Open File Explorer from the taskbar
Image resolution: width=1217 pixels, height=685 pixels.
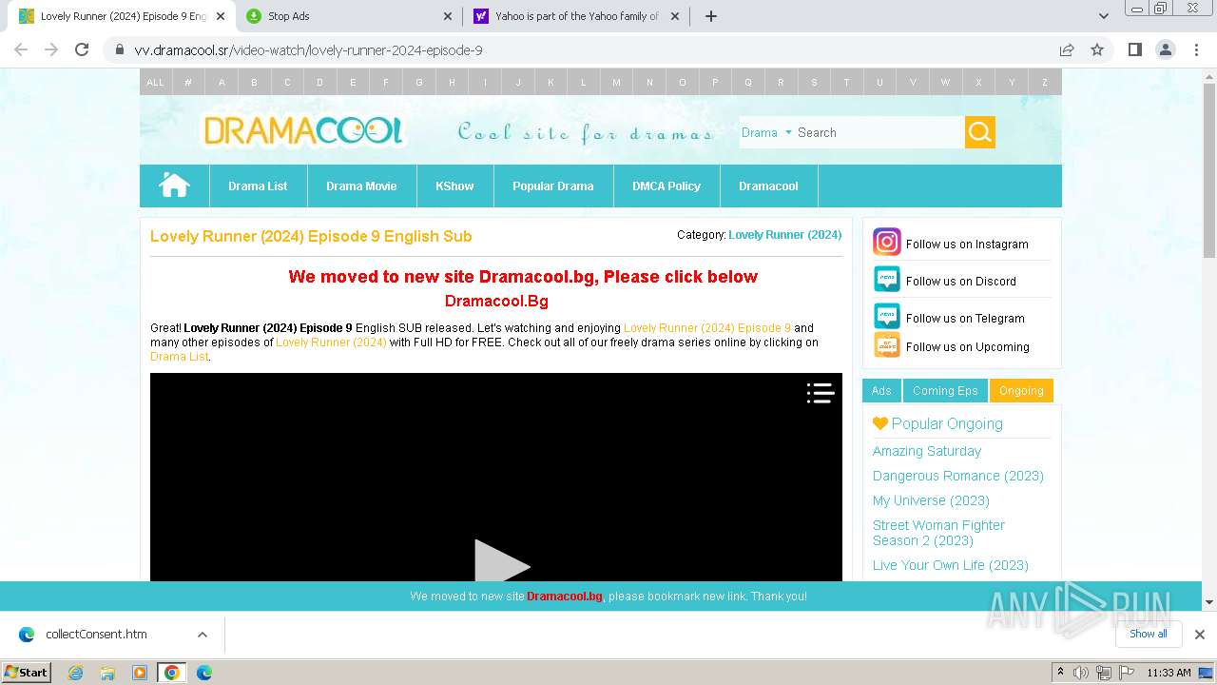pyautogui.click(x=107, y=673)
